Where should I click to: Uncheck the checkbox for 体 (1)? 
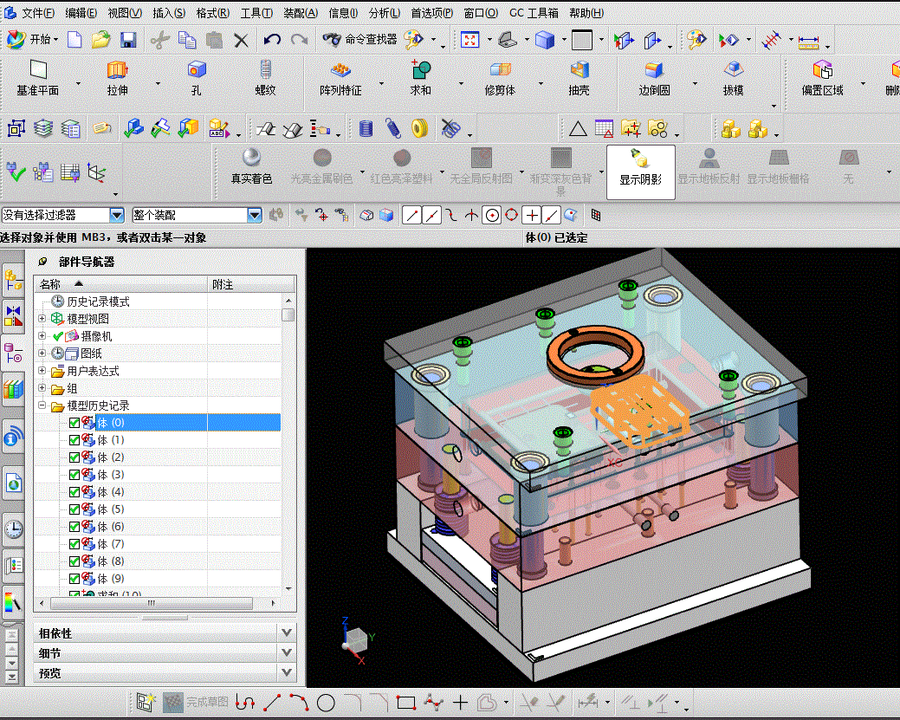(74, 440)
